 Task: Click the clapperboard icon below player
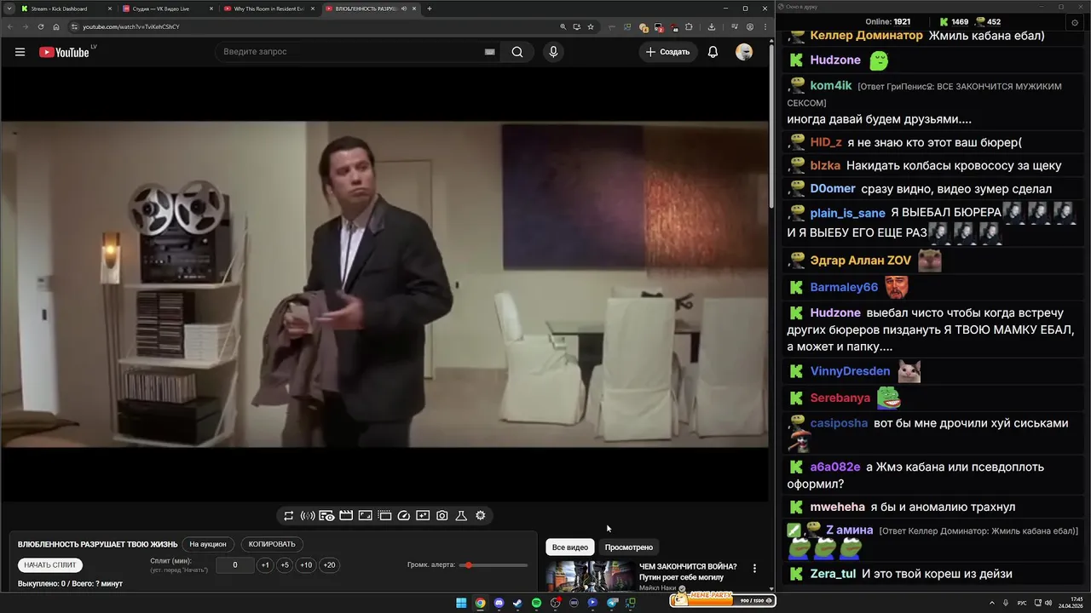[346, 516]
